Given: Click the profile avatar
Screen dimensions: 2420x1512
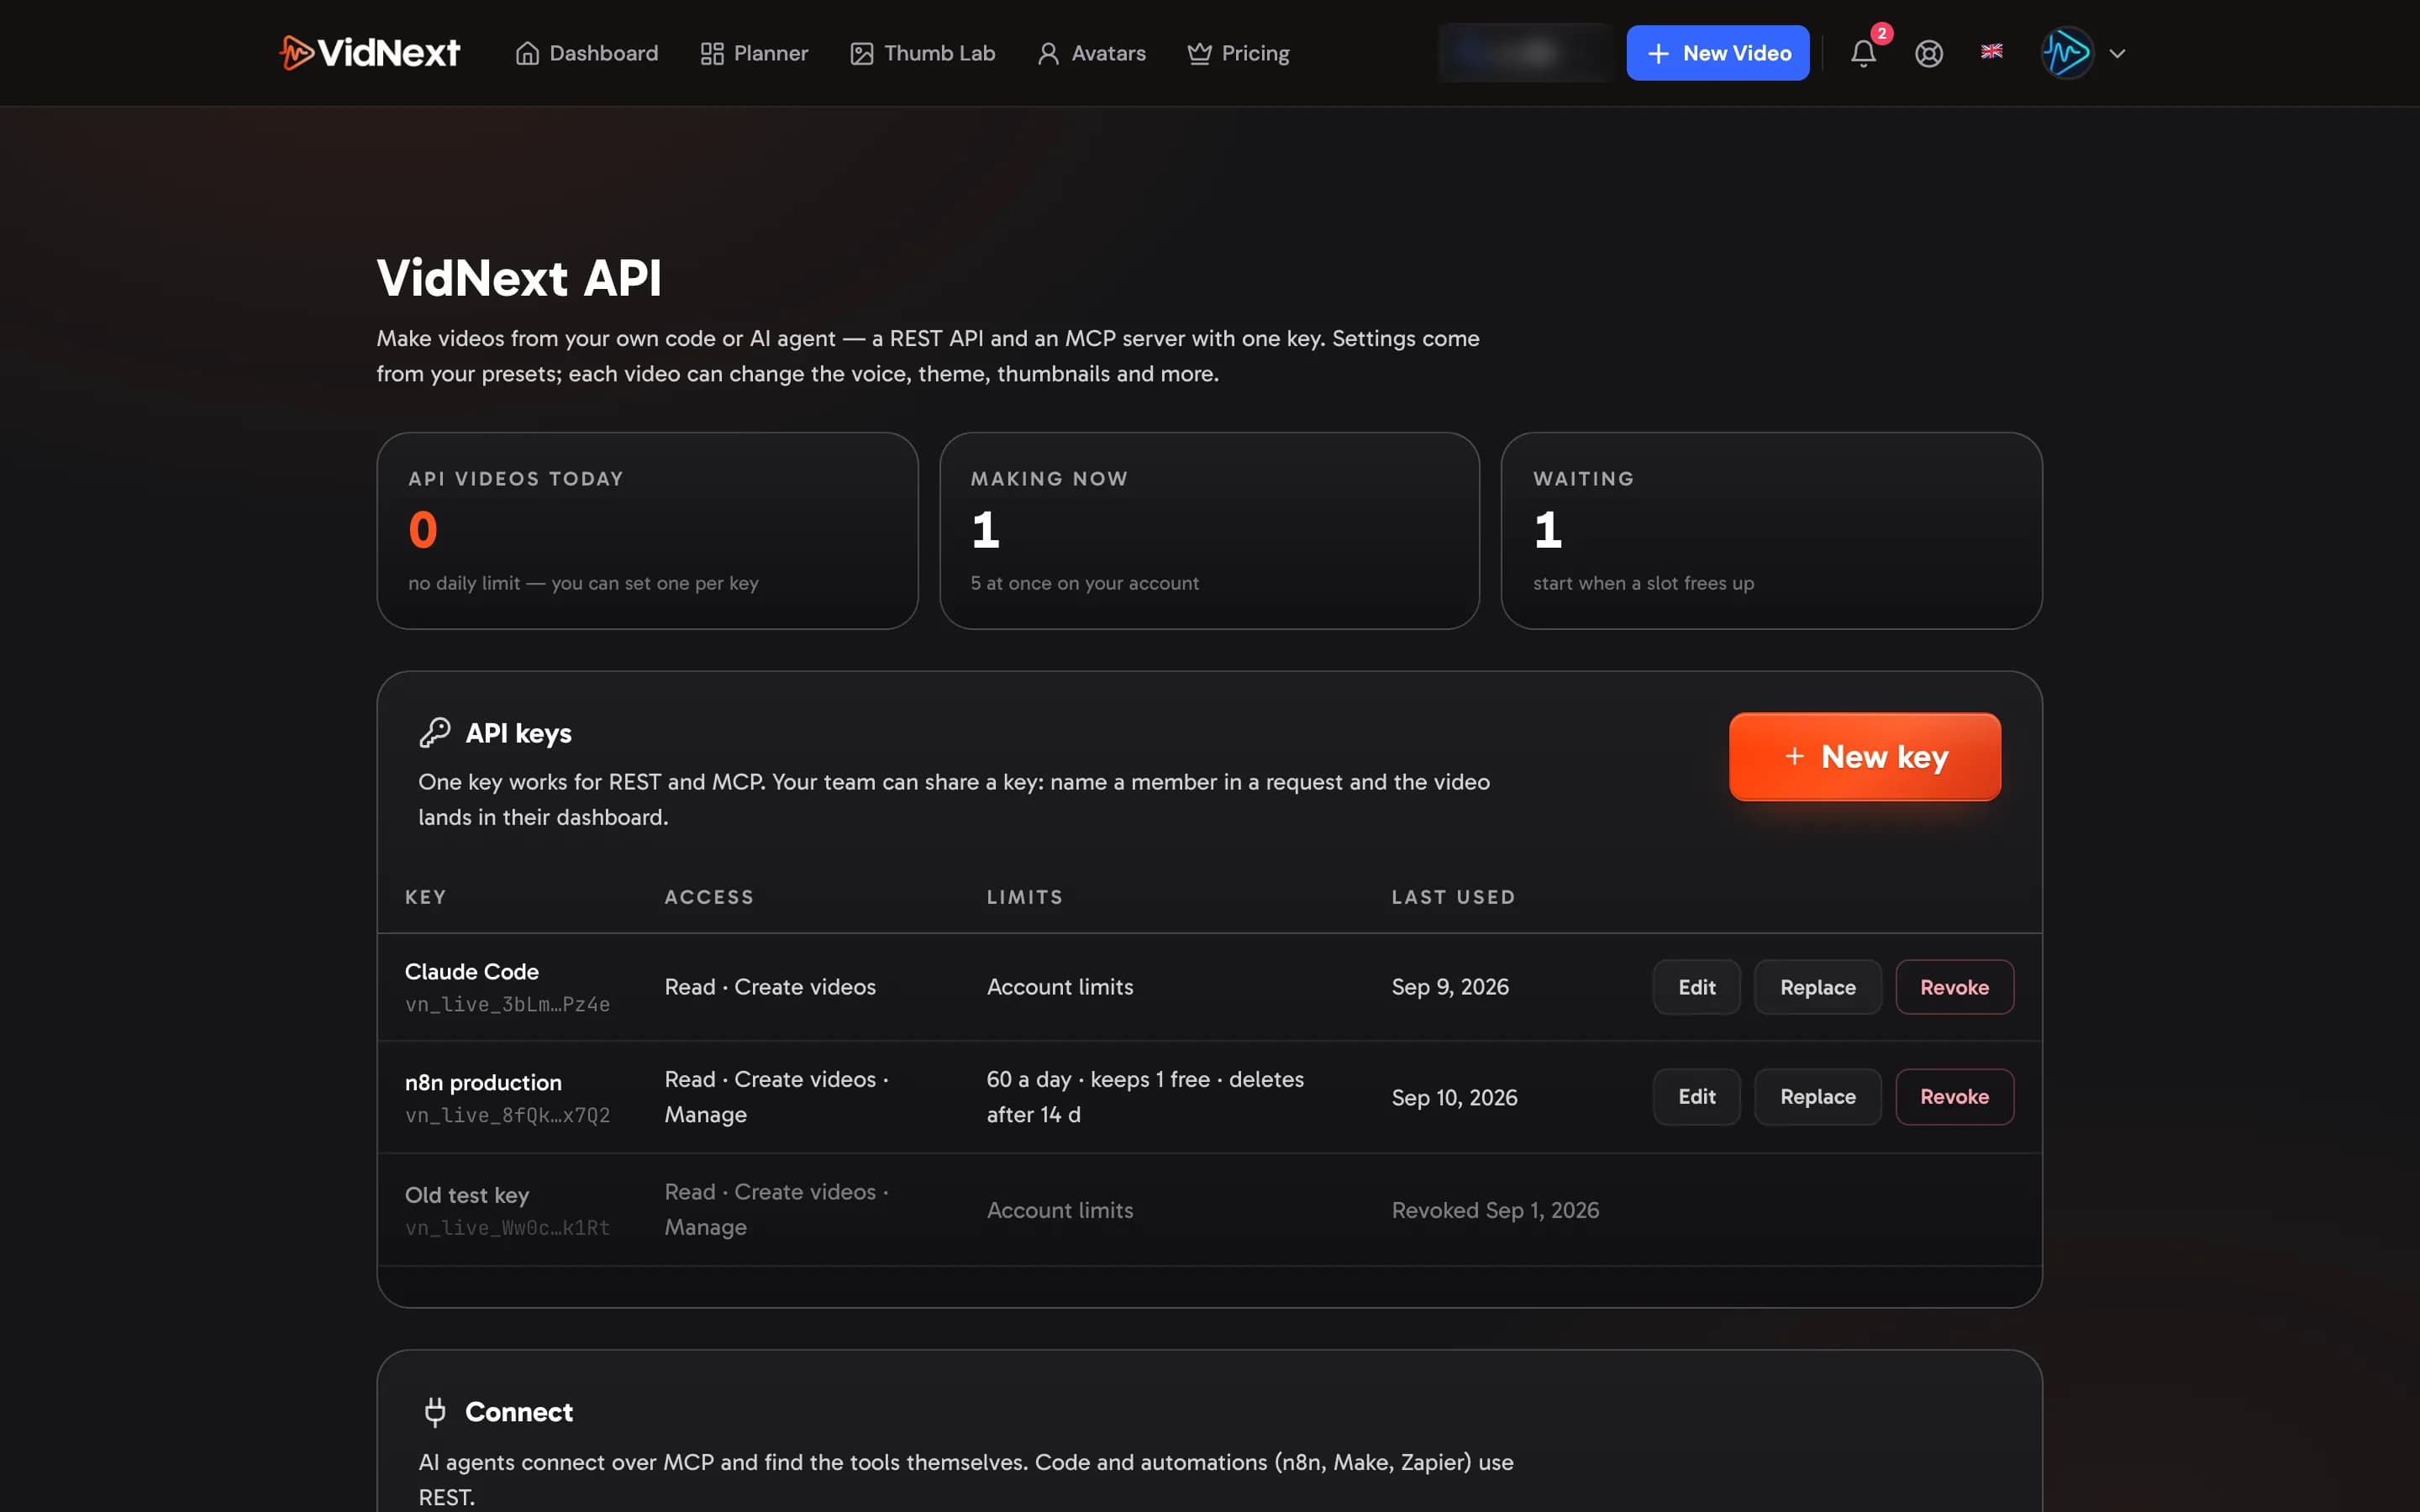Looking at the screenshot, I should click(x=2067, y=53).
